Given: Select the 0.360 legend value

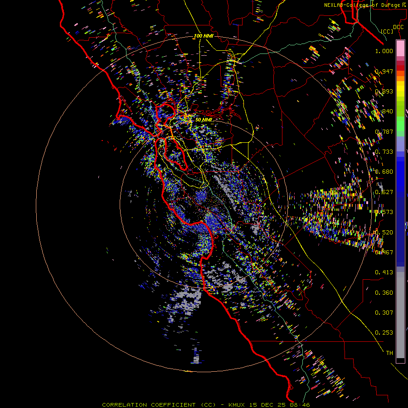Looking at the screenshot, I should pos(384,293).
